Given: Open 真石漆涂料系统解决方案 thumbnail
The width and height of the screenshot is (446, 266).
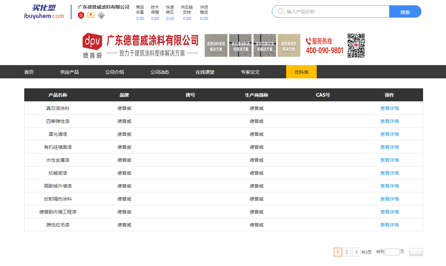Looking at the screenshot, I should tap(240, 45).
